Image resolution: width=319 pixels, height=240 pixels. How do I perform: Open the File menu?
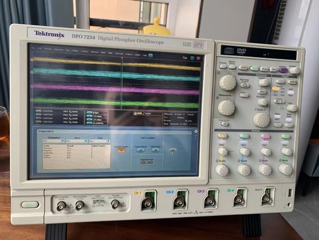[34, 48]
